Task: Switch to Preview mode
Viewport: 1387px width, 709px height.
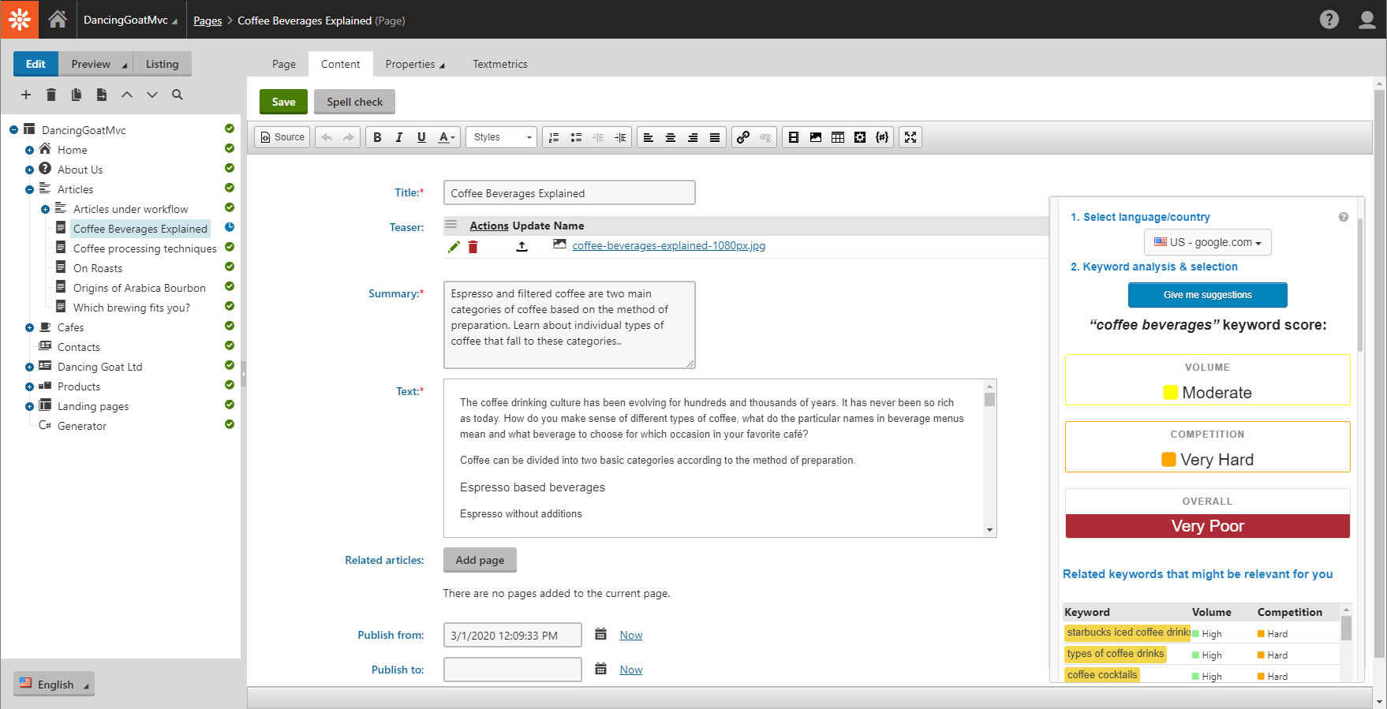Action: tap(95, 64)
